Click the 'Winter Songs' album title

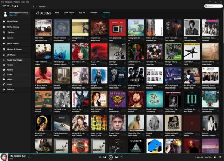coord(59,62)
